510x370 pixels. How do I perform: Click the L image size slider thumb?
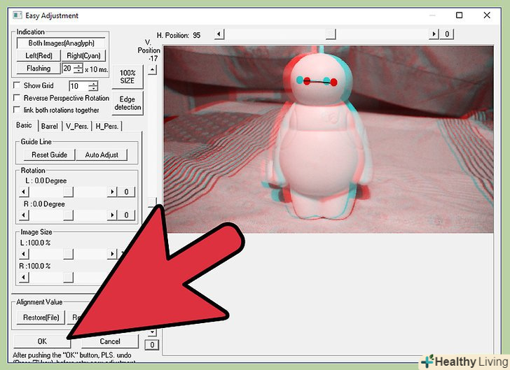[69, 254]
